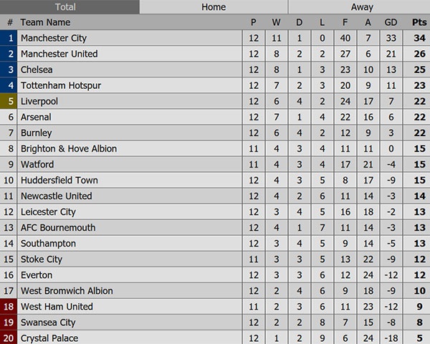Screen dimensions: 430x344
Task: Click the Team Name column header
Action: [x=45, y=22]
